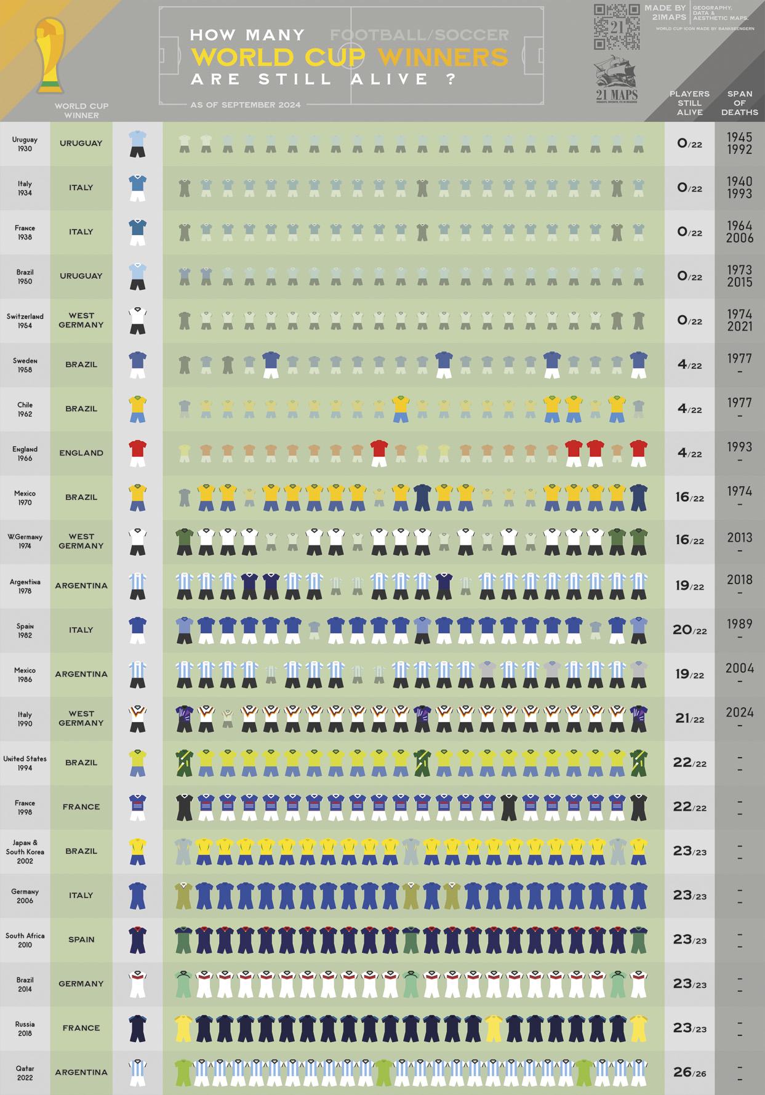Viewport: 765px width, 1095px height.
Task: Click the '2013' death year for W.Germany 1974
Action: (739, 537)
